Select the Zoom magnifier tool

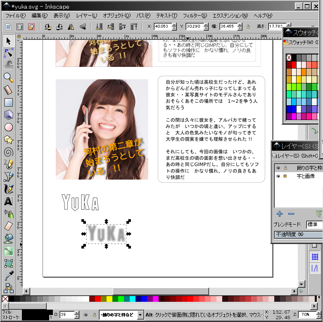pos(8,78)
